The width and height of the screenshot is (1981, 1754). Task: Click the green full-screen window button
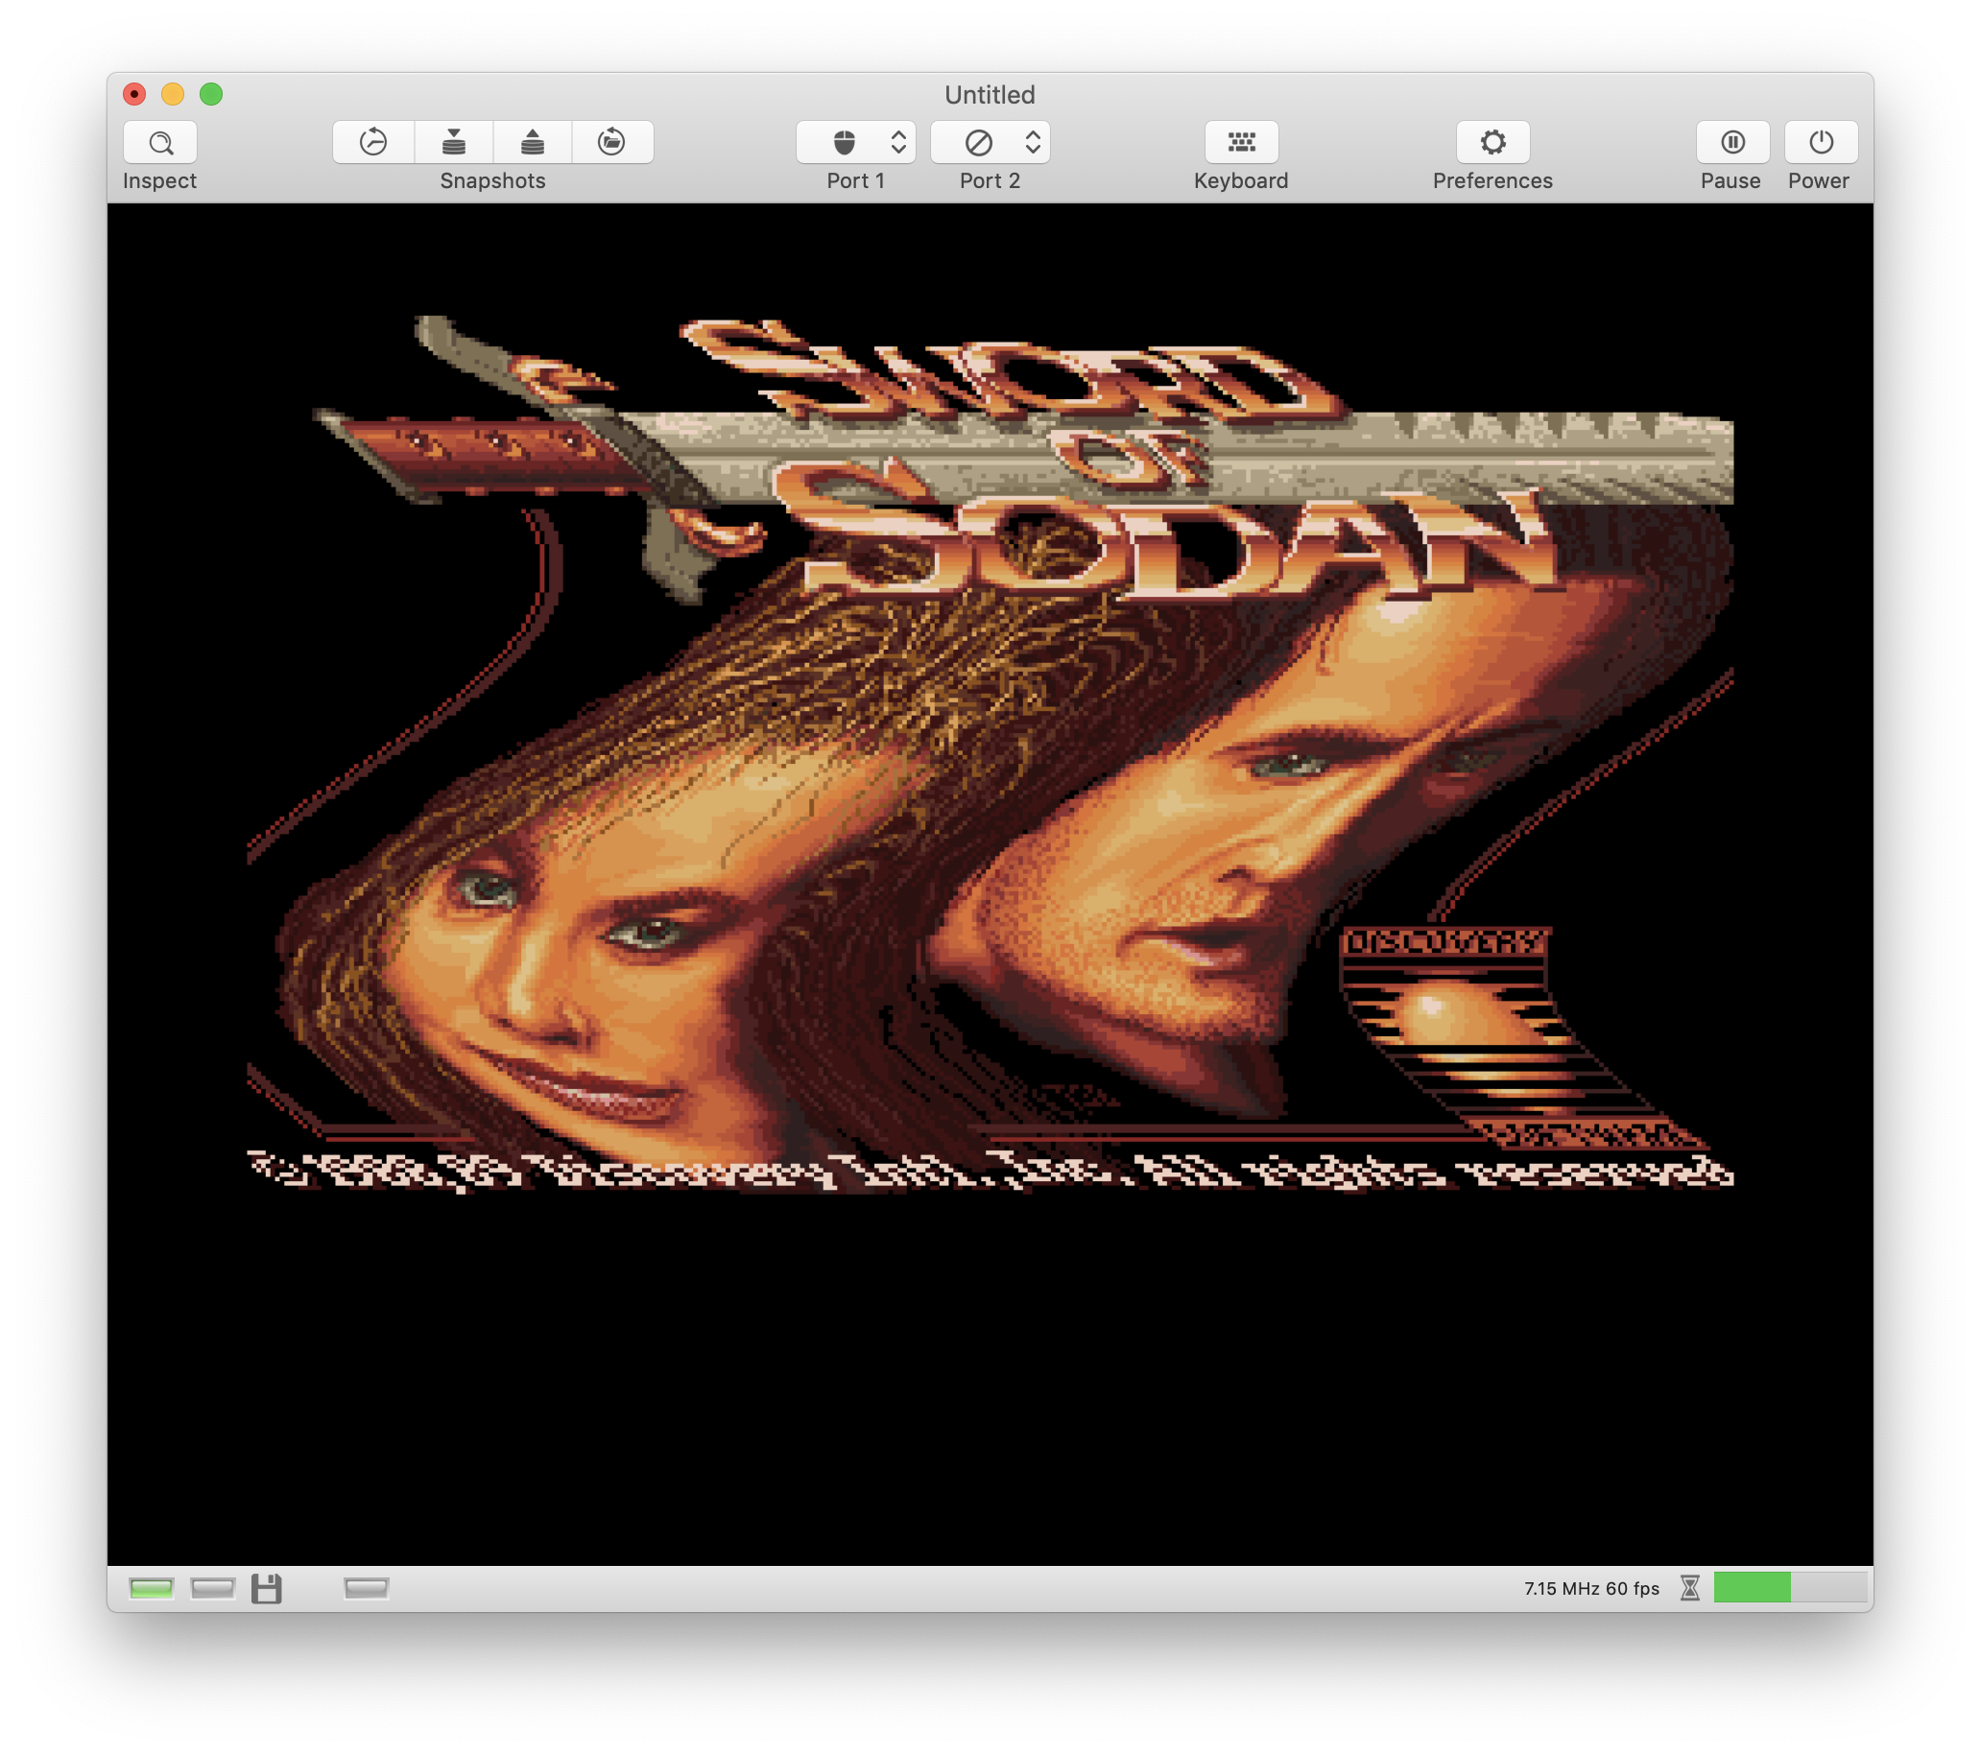click(x=211, y=94)
